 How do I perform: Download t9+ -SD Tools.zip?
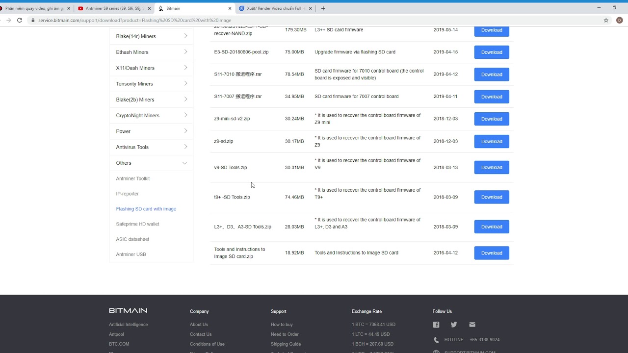(x=492, y=197)
